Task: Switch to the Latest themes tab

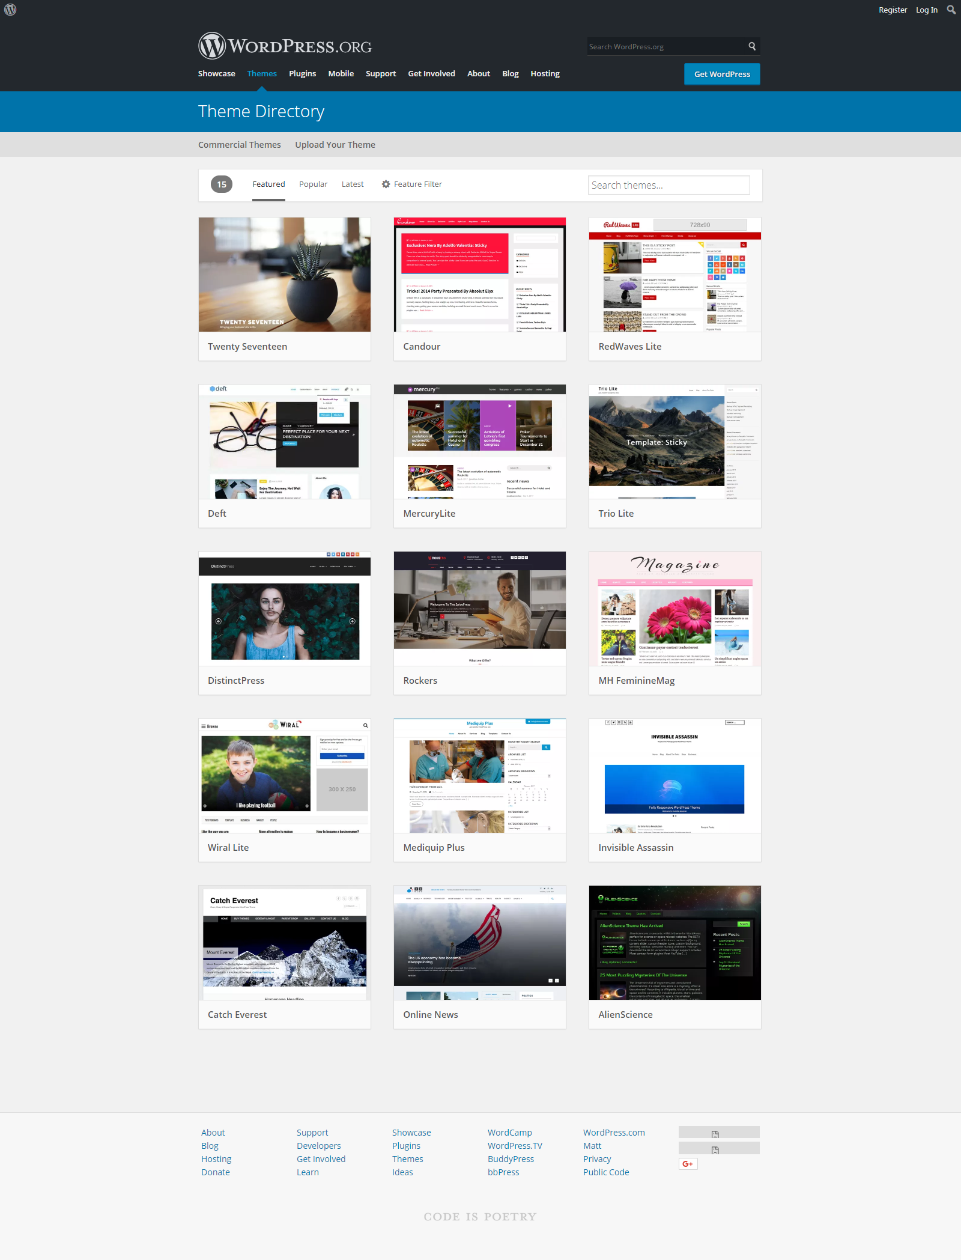Action: [x=353, y=184]
